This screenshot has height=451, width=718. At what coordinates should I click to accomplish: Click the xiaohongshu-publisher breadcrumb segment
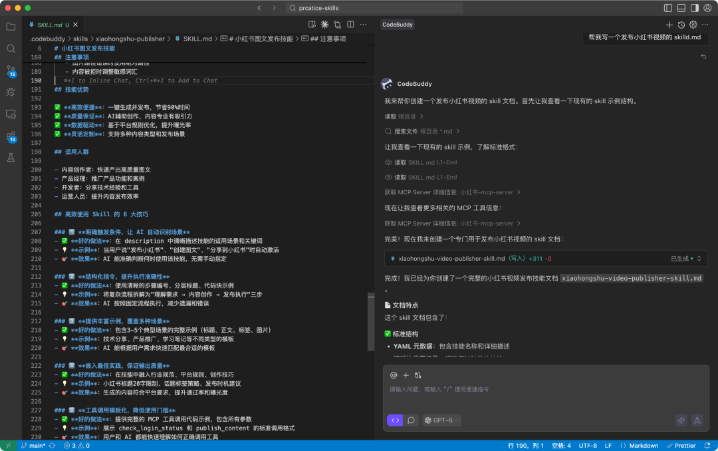[130, 39]
